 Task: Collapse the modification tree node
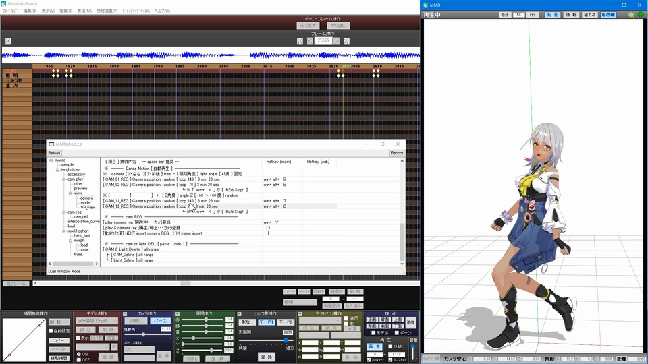(64, 231)
